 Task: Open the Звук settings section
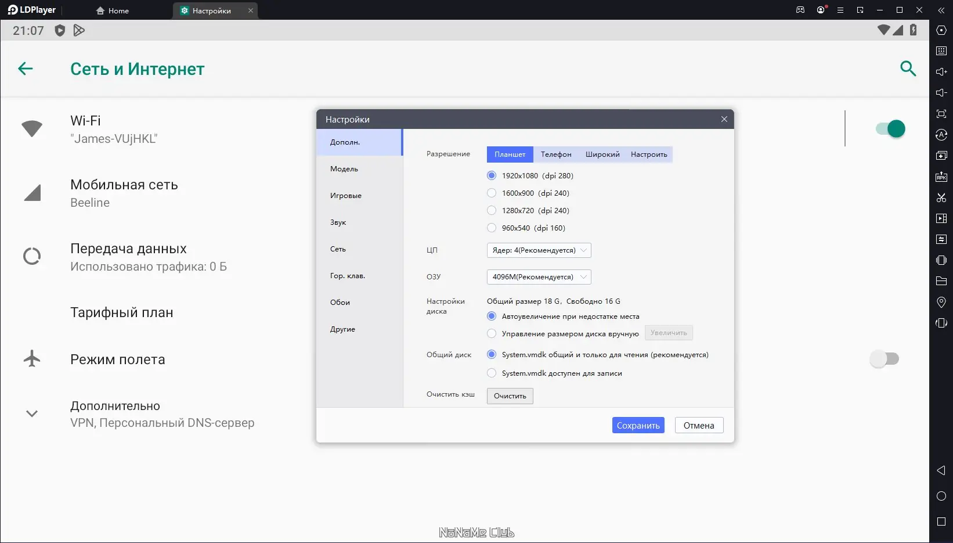point(359,222)
